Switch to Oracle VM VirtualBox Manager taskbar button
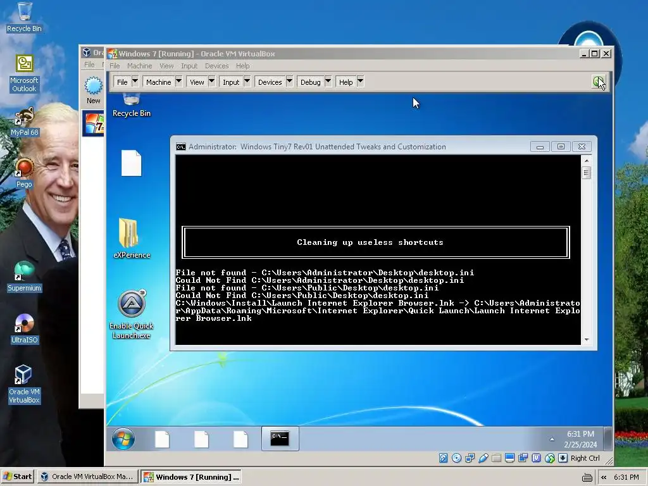The height and width of the screenshot is (486, 648). coord(87,477)
